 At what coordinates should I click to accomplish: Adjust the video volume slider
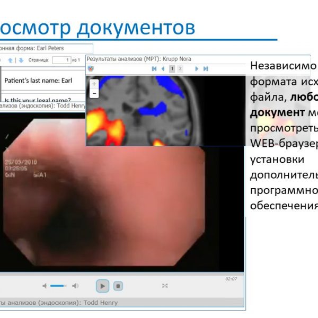pyautogui.click(x=58, y=286)
